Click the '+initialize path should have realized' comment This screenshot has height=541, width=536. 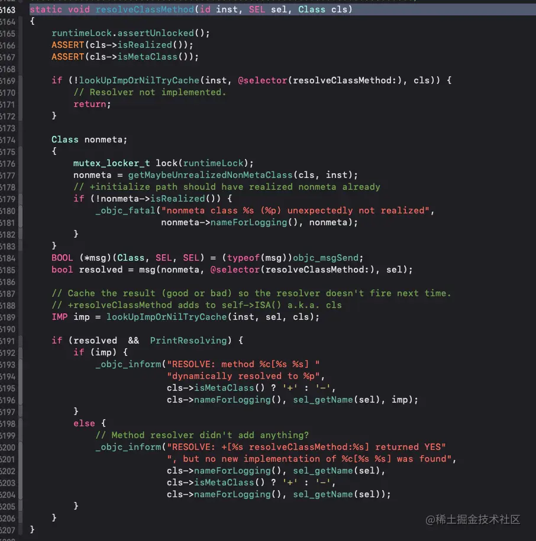(x=227, y=187)
